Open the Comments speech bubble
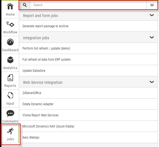Screen dimensions: 159x147 [10, 113]
